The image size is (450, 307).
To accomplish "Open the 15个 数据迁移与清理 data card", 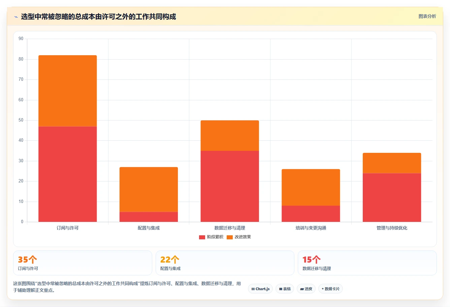I will point(367,263).
